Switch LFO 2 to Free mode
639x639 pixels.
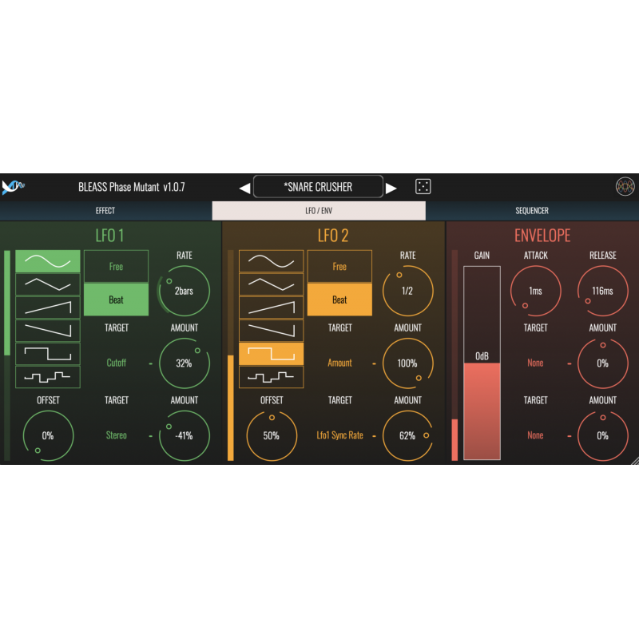click(x=339, y=267)
